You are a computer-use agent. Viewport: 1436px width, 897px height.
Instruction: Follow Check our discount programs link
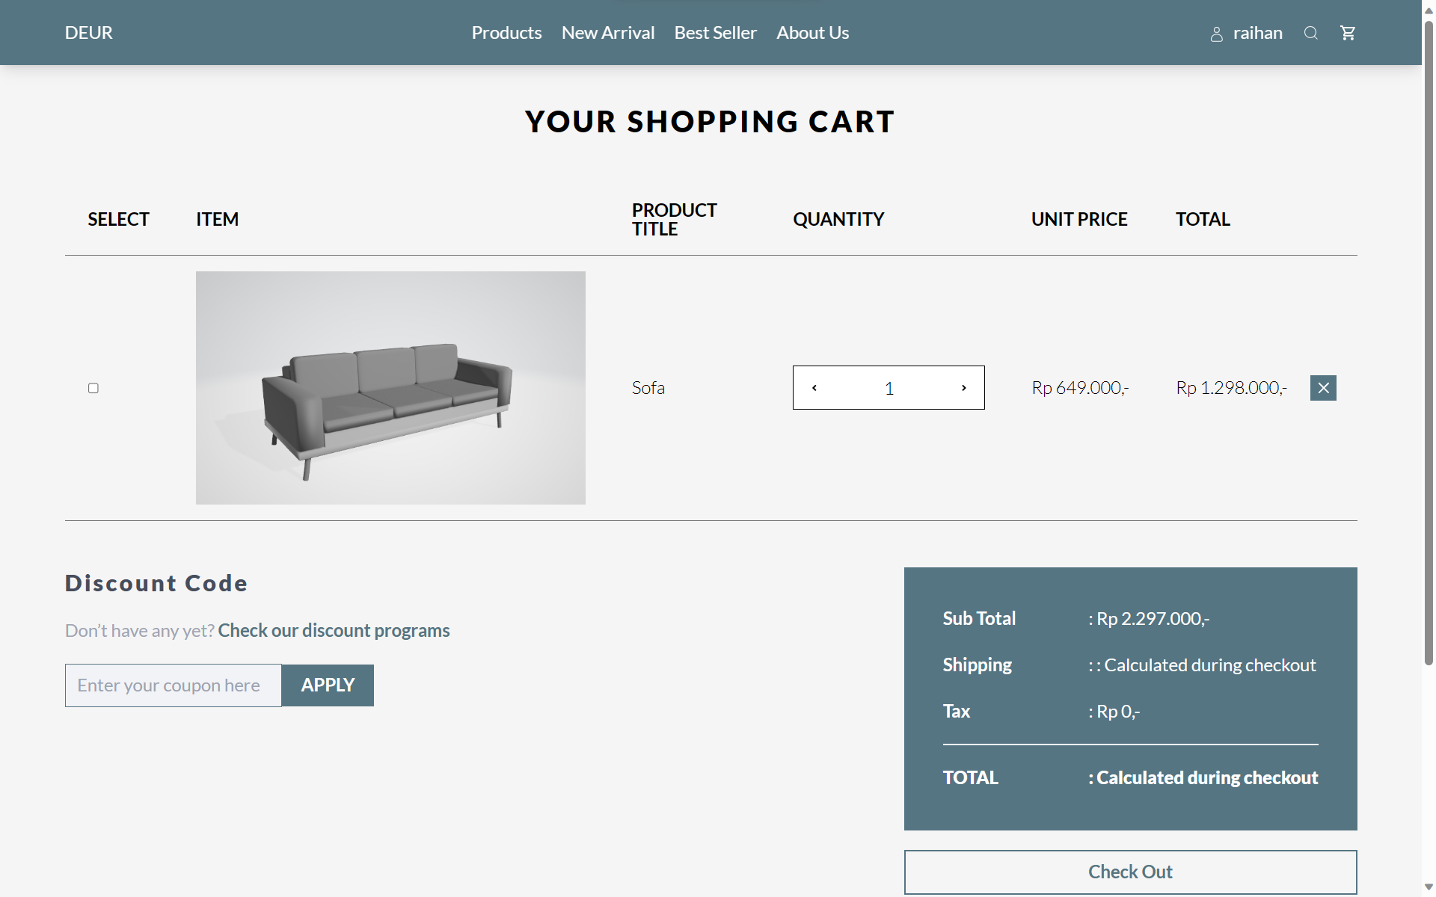pyautogui.click(x=334, y=630)
